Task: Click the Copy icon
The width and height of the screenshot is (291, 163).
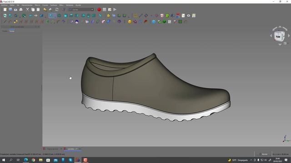Action: coord(33,10)
